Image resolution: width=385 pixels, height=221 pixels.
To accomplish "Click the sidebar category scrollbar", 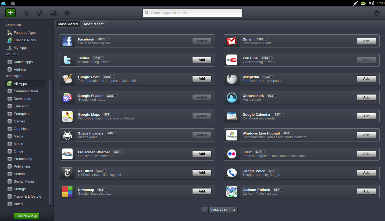I will point(51,143).
